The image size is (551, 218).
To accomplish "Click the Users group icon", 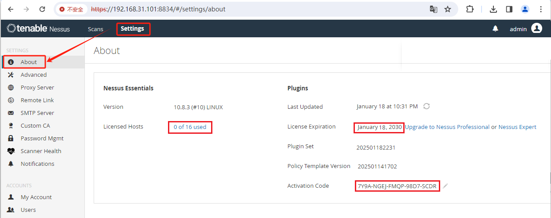I will pos(11,210).
